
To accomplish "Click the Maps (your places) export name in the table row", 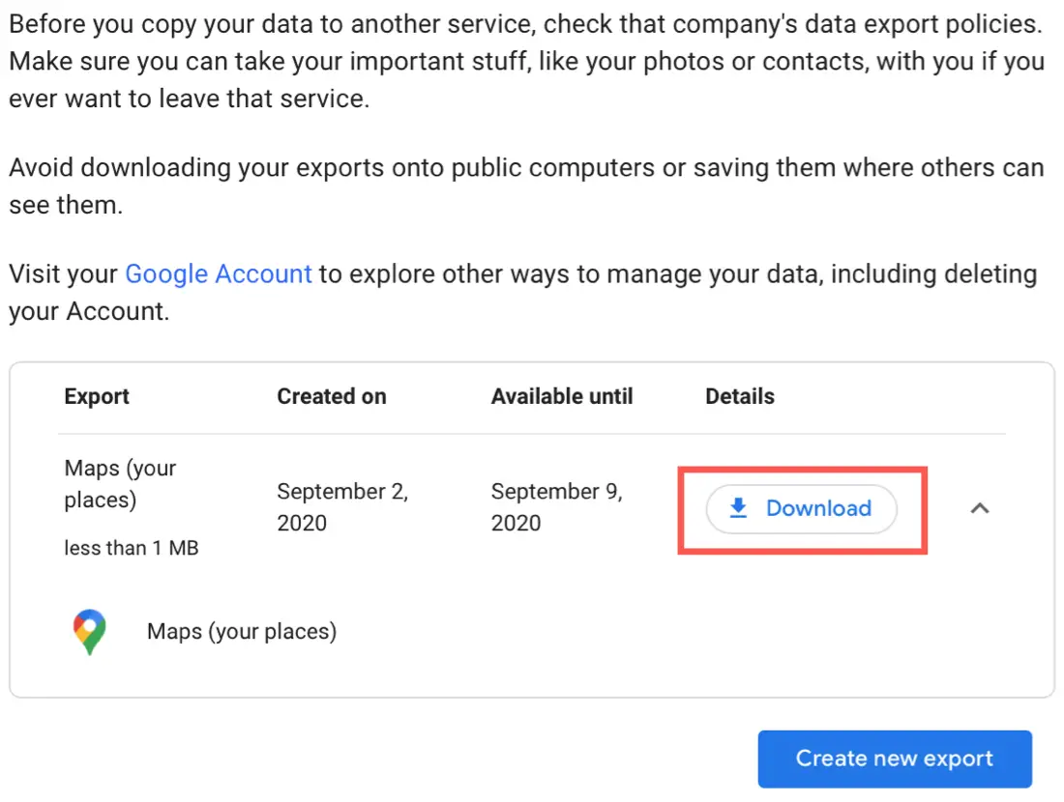I will 120,483.
